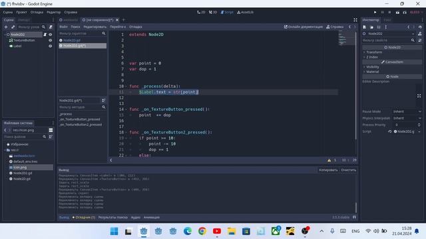
Task: Go to previous object in Inspector history
Action: pos(408,27)
